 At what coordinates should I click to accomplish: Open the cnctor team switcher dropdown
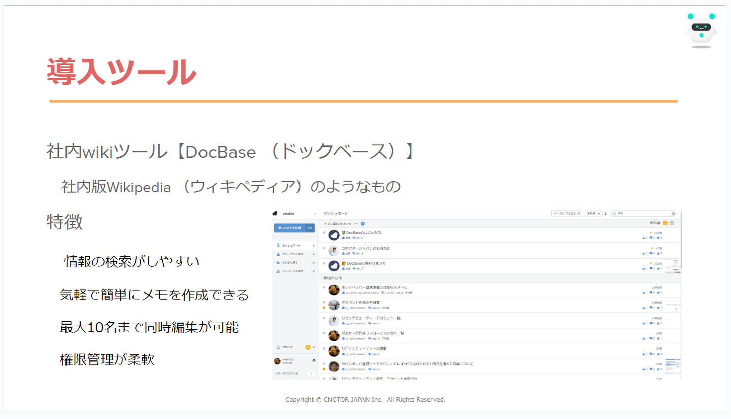[315, 214]
